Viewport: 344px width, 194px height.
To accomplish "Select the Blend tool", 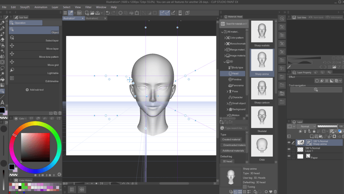I will pyautogui.click(x=3, y=57).
